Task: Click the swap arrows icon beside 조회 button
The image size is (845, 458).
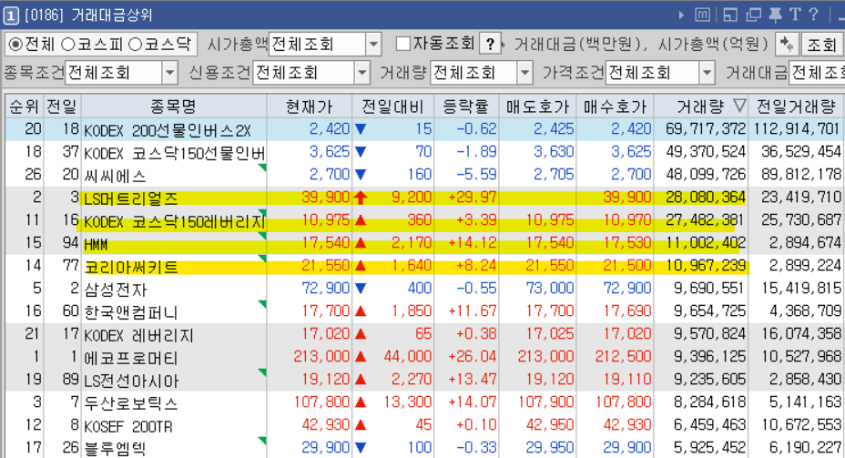Action: click(787, 45)
